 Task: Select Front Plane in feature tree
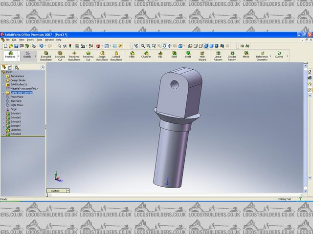click(x=17, y=97)
